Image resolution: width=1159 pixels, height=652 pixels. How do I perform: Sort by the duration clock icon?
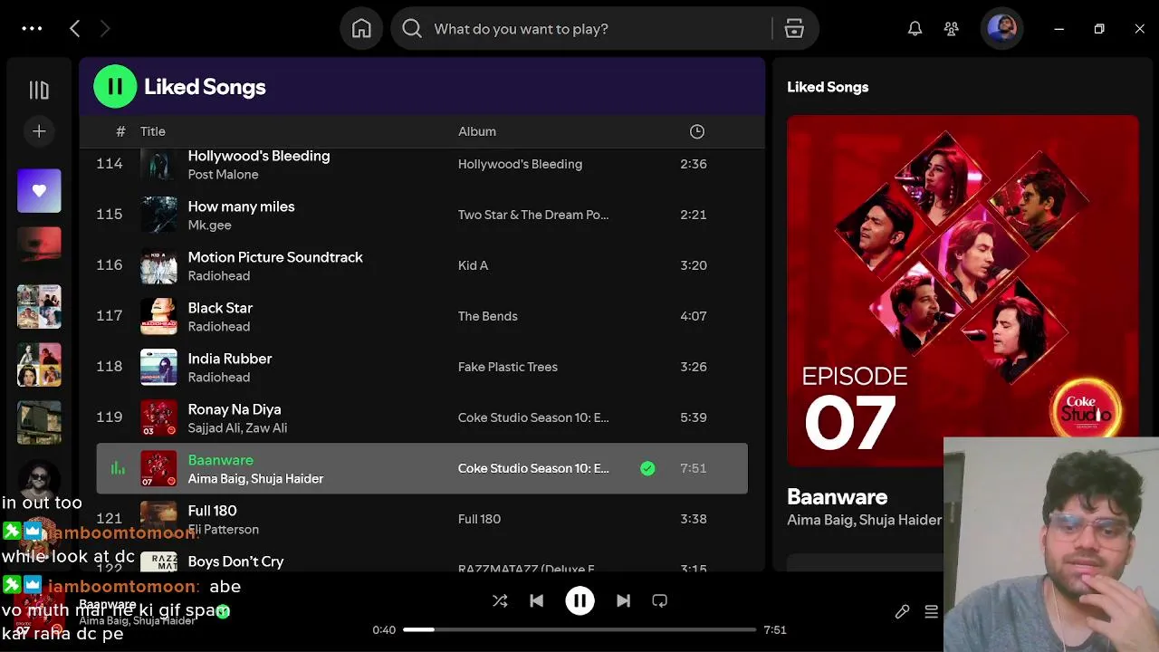(697, 131)
